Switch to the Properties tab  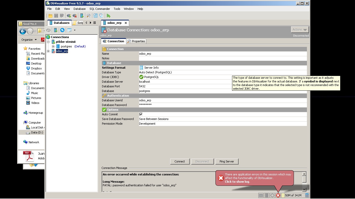pyautogui.click(x=136, y=41)
